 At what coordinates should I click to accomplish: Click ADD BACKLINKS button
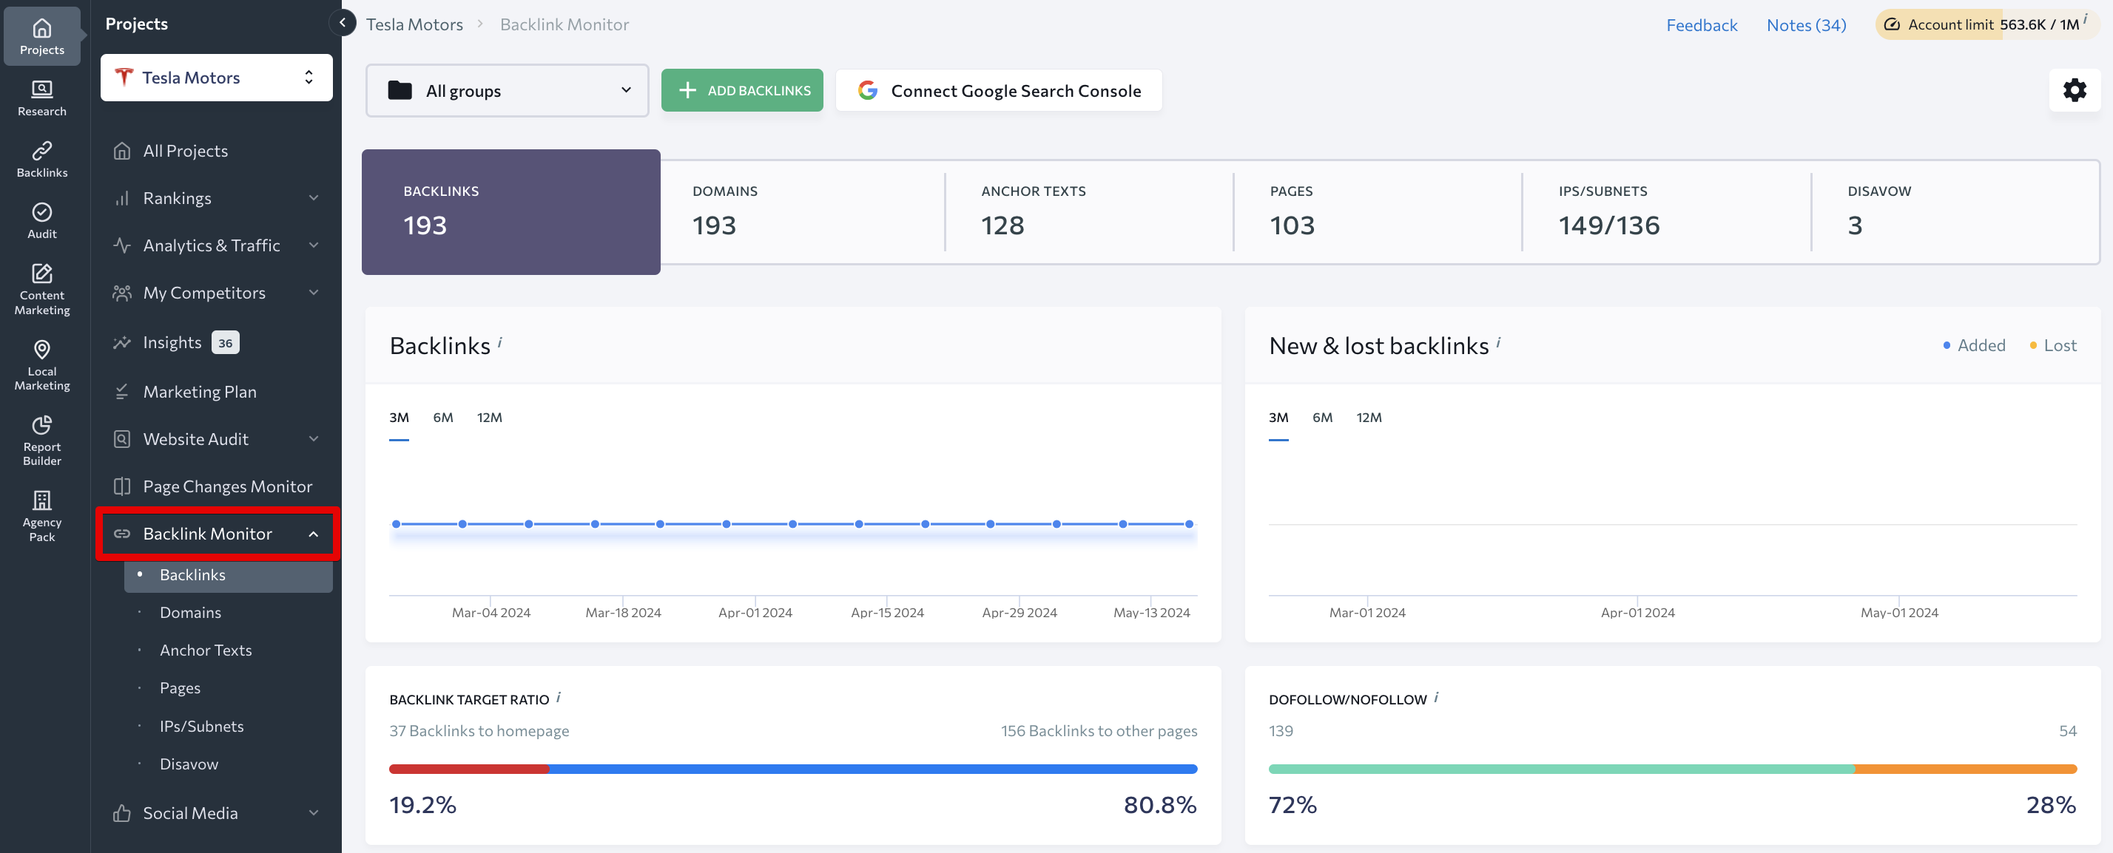(x=741, y=90)
